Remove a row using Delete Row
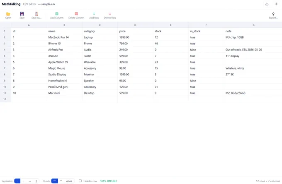The width and height of the screenshot is (282, 184). pyautogui.click(x=110, y=15)
